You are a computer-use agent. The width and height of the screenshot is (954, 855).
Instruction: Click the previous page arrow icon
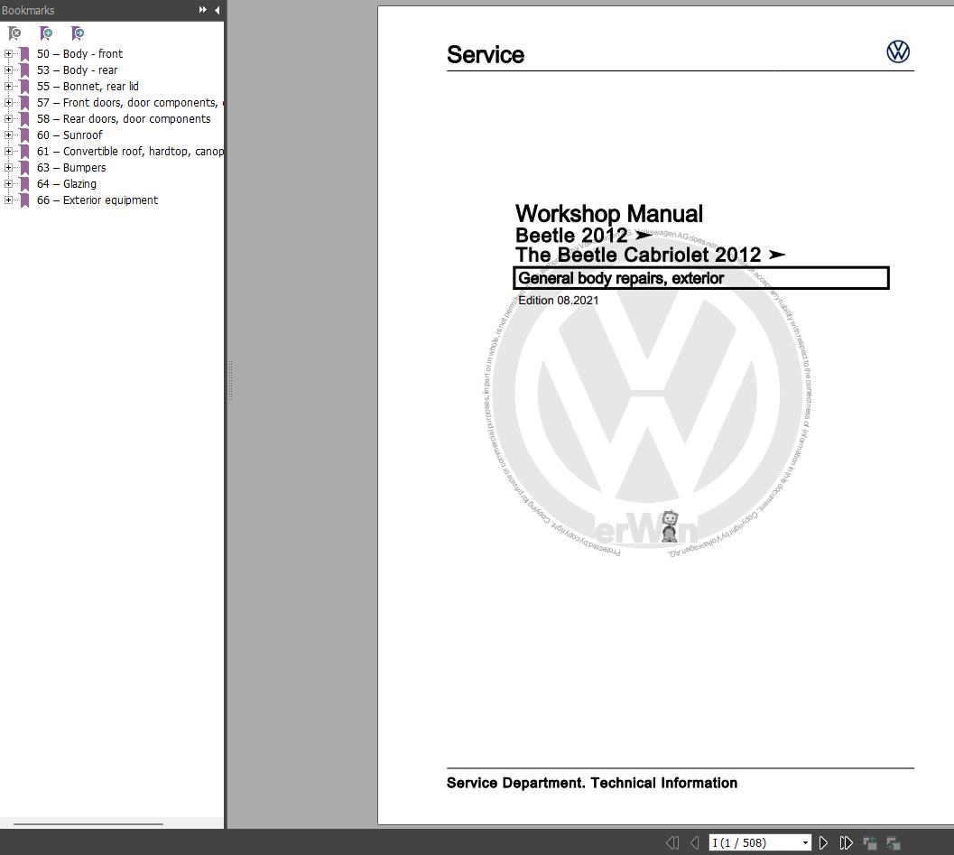(693, 841)
